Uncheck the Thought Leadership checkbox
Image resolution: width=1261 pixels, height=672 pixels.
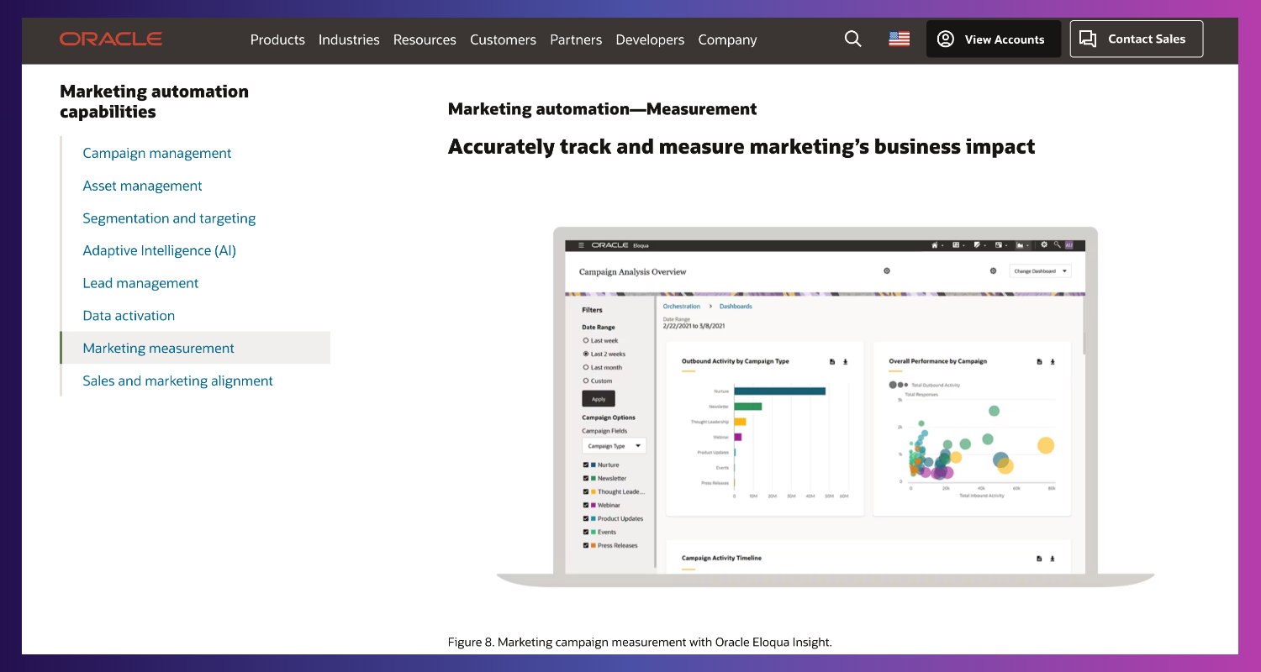click(x=586, y=491)
